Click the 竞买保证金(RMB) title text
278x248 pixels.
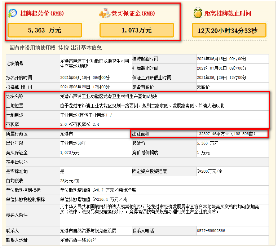click(133, 13)
